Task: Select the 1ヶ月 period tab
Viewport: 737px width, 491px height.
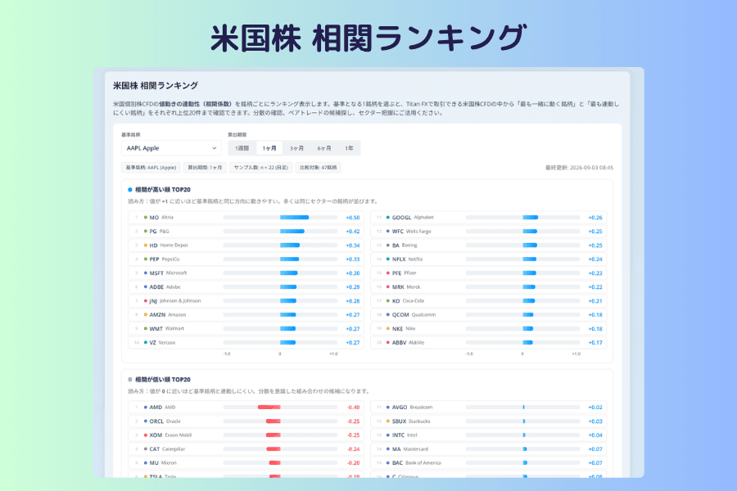Action: click(269, 148)
